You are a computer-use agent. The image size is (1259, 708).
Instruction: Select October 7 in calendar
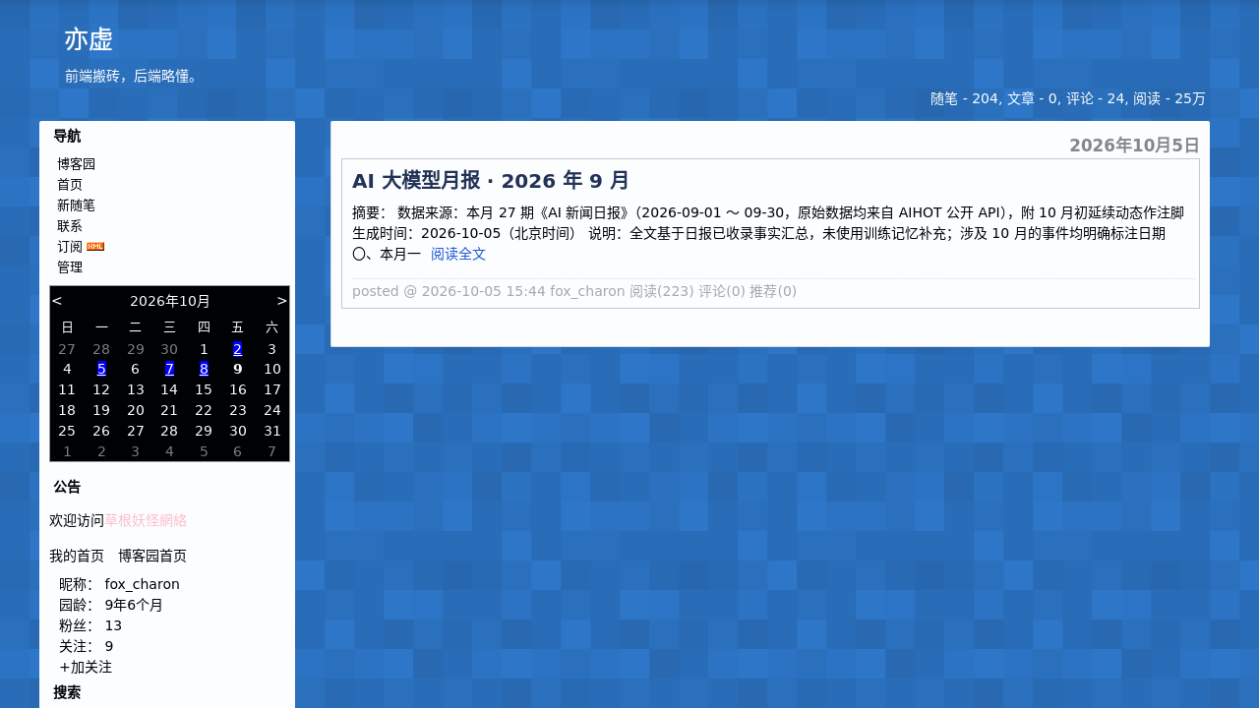169,370
